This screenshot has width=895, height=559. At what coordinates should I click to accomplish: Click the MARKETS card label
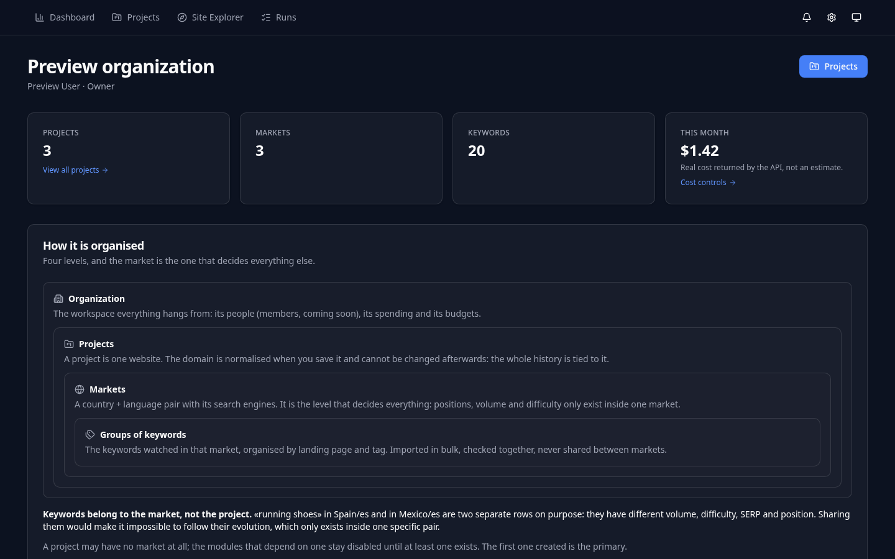pos(273,133)
